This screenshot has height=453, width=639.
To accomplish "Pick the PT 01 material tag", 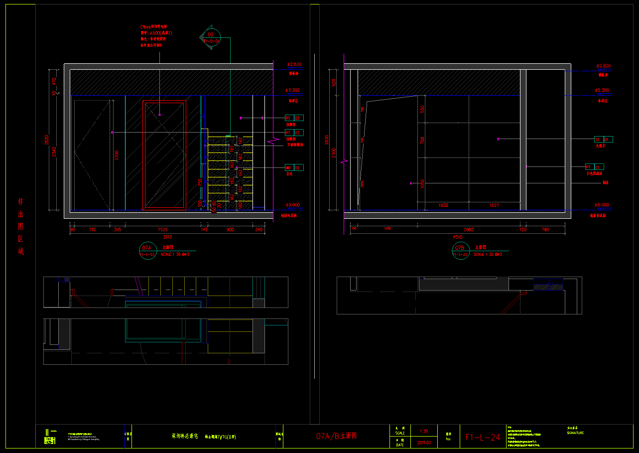I will coord(595,167).
